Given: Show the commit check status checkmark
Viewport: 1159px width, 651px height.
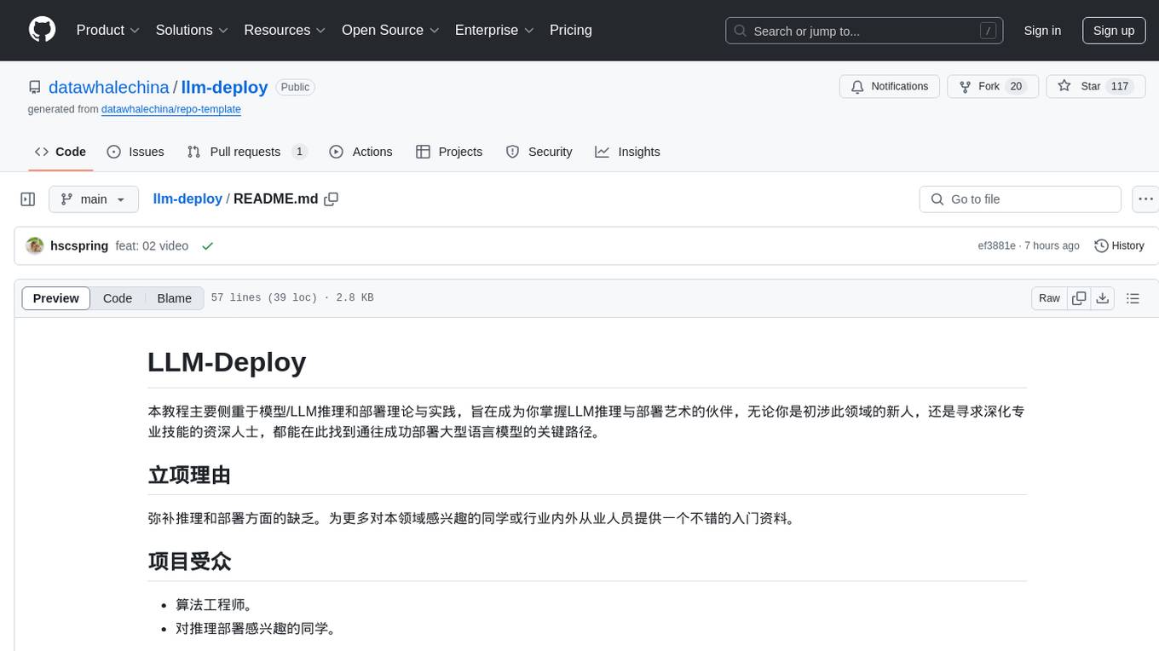Looking at the screenshot, I should [x=207, y=245].
